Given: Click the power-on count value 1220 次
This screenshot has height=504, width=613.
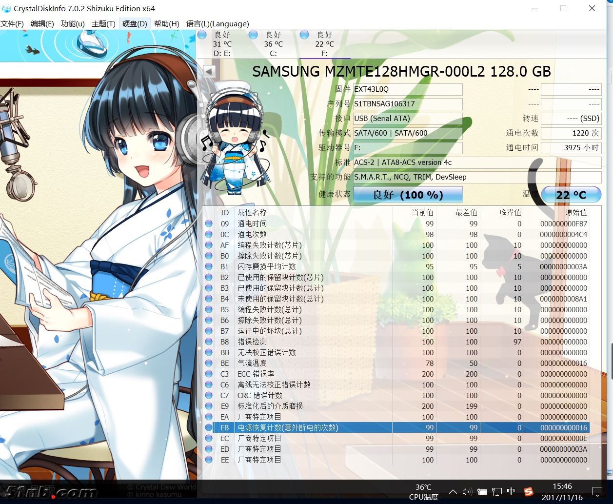Looking at the screenshot, I should (x=571, y=133).
